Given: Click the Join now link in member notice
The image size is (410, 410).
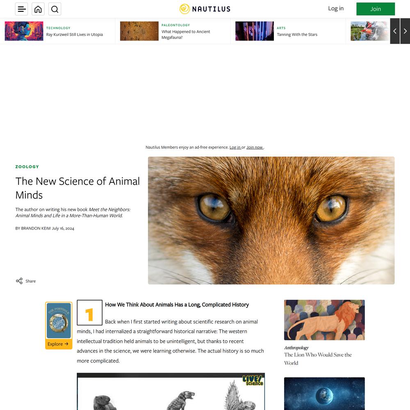Looking at the screenshot, I should coord(255,147).
